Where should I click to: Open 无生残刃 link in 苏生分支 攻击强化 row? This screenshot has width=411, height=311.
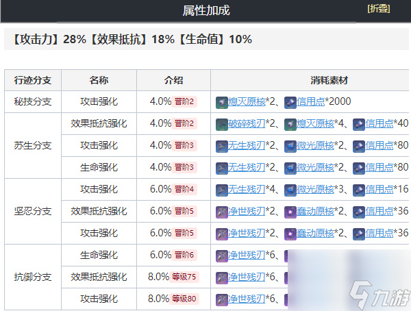pos(247,145)
